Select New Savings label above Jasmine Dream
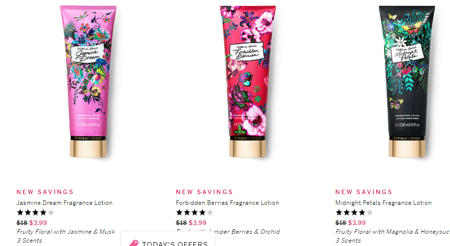The width and height of the screenshot is (450, 246). pyautogui.click(x=45, y=192)
